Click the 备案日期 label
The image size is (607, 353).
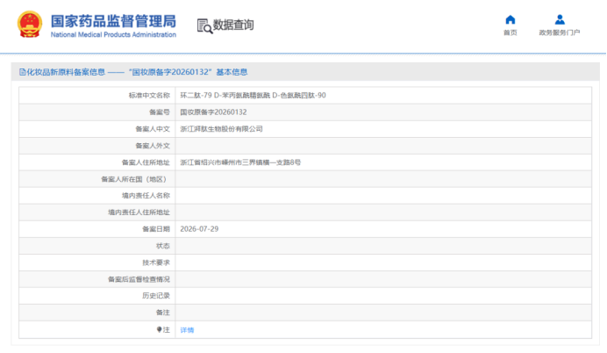click(x=156, y=229)
